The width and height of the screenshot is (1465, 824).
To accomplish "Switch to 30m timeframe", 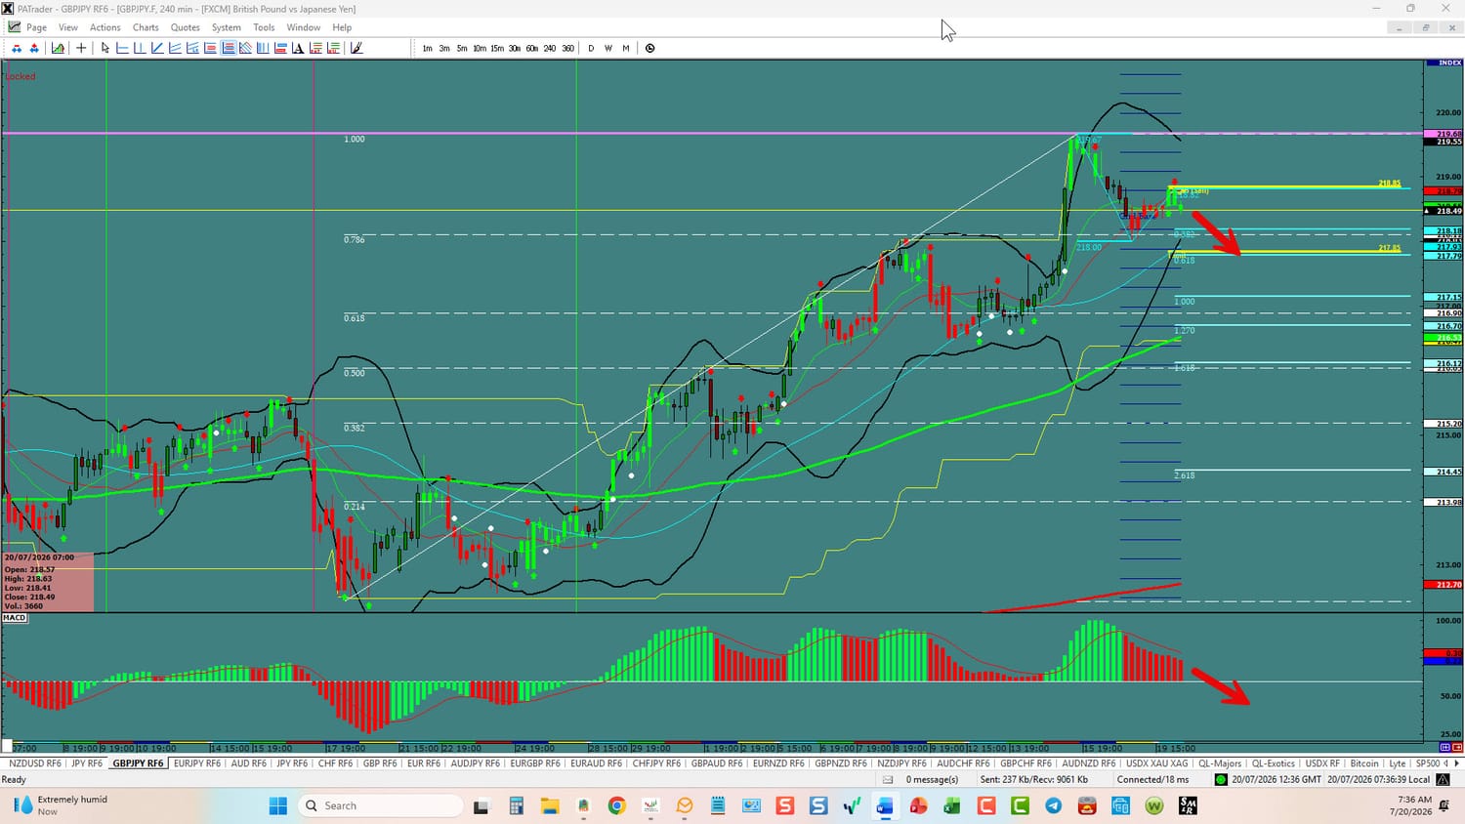I will [515, 48].
